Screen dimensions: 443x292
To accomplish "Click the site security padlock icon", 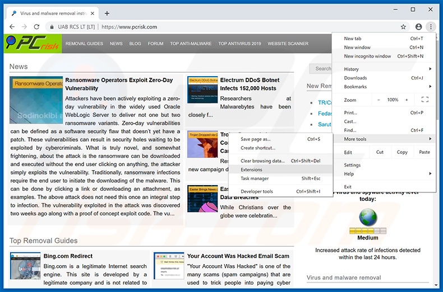I will 52,27.
